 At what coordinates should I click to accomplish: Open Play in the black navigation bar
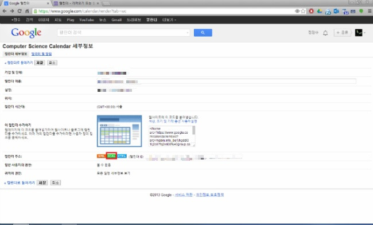[x=71, y=20]
